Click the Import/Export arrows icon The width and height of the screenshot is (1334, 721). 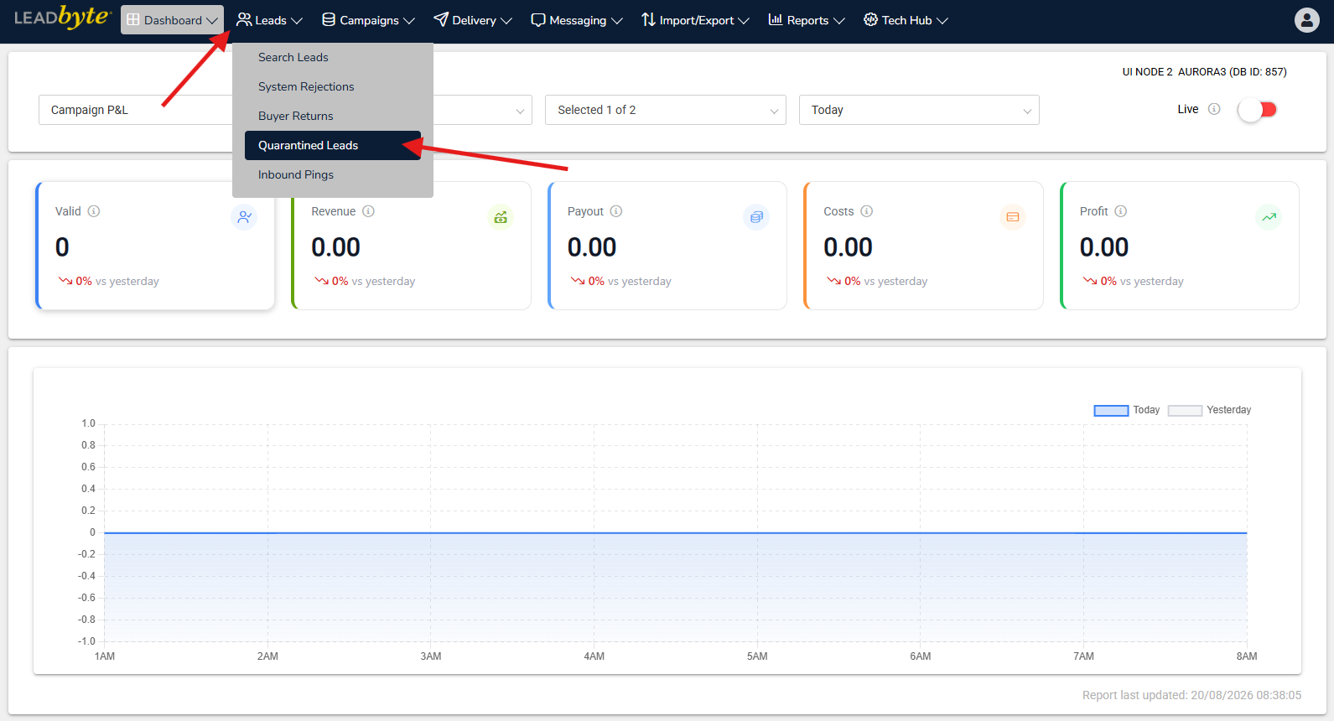pos(648,19)
